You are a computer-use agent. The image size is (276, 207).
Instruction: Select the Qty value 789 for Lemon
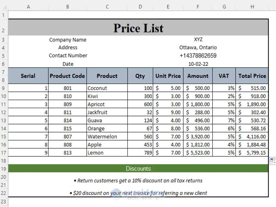pyautogui.click(x=140, y=153)
